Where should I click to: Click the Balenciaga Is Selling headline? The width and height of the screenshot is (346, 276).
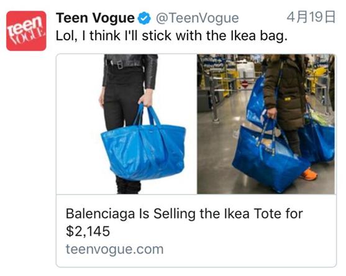tap(184, 223)
